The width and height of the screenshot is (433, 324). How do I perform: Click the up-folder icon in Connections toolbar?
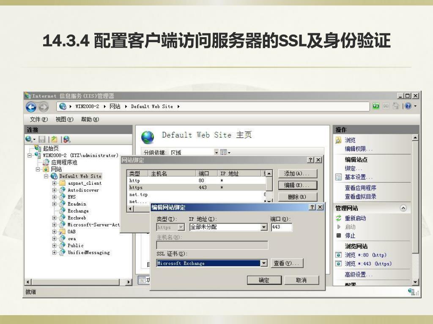54,139
